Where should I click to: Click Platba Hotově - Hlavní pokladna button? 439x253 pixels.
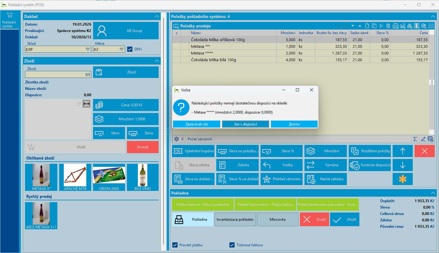tap(203, 205)
